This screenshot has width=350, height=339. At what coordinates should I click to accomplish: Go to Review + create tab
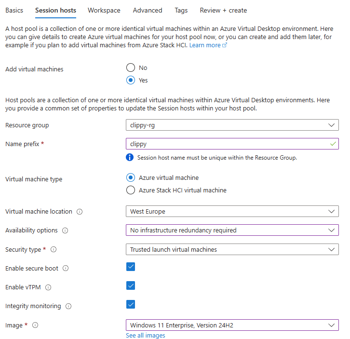click(223, 10)
